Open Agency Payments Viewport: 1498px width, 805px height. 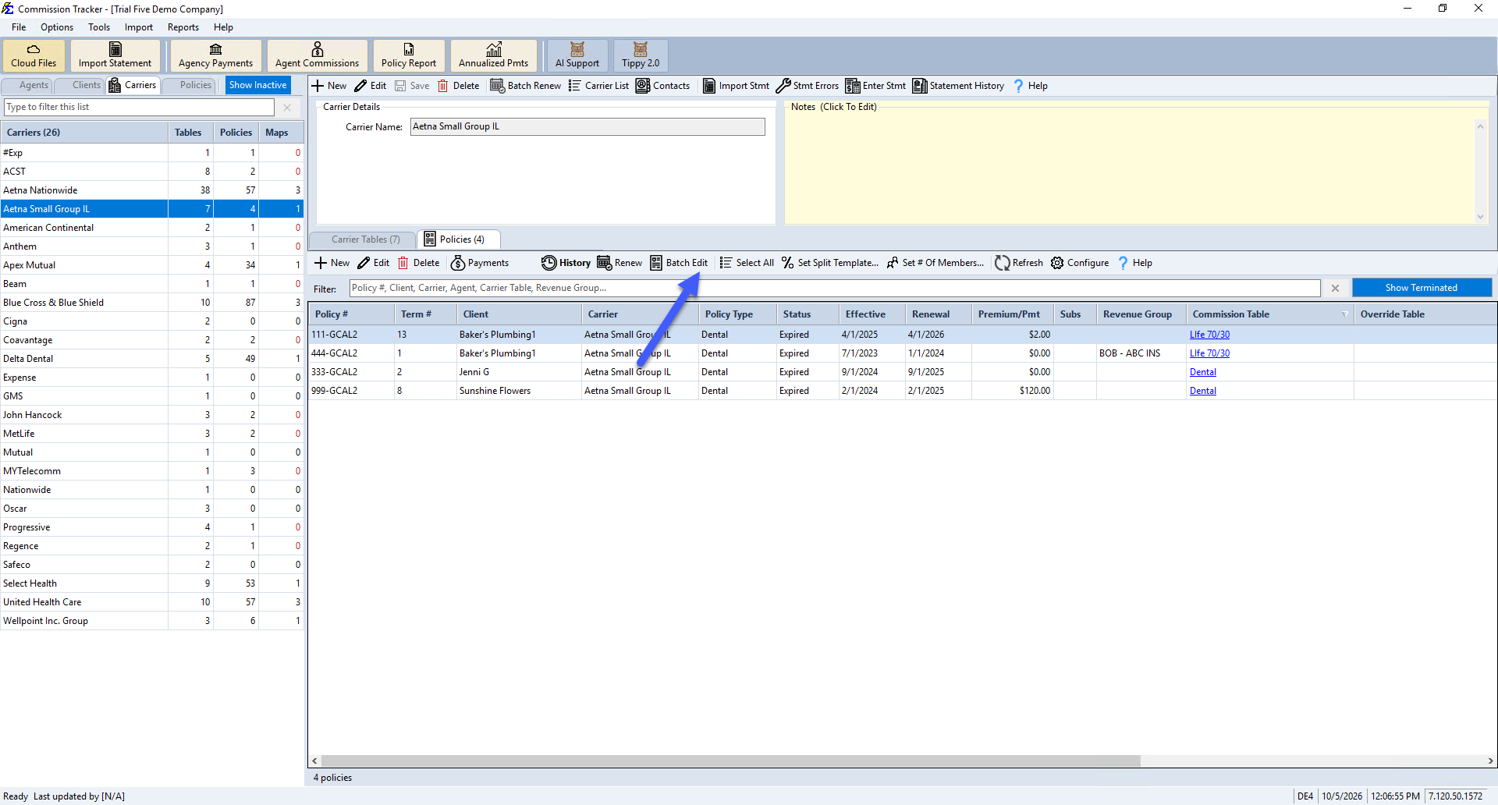point(215,55)
